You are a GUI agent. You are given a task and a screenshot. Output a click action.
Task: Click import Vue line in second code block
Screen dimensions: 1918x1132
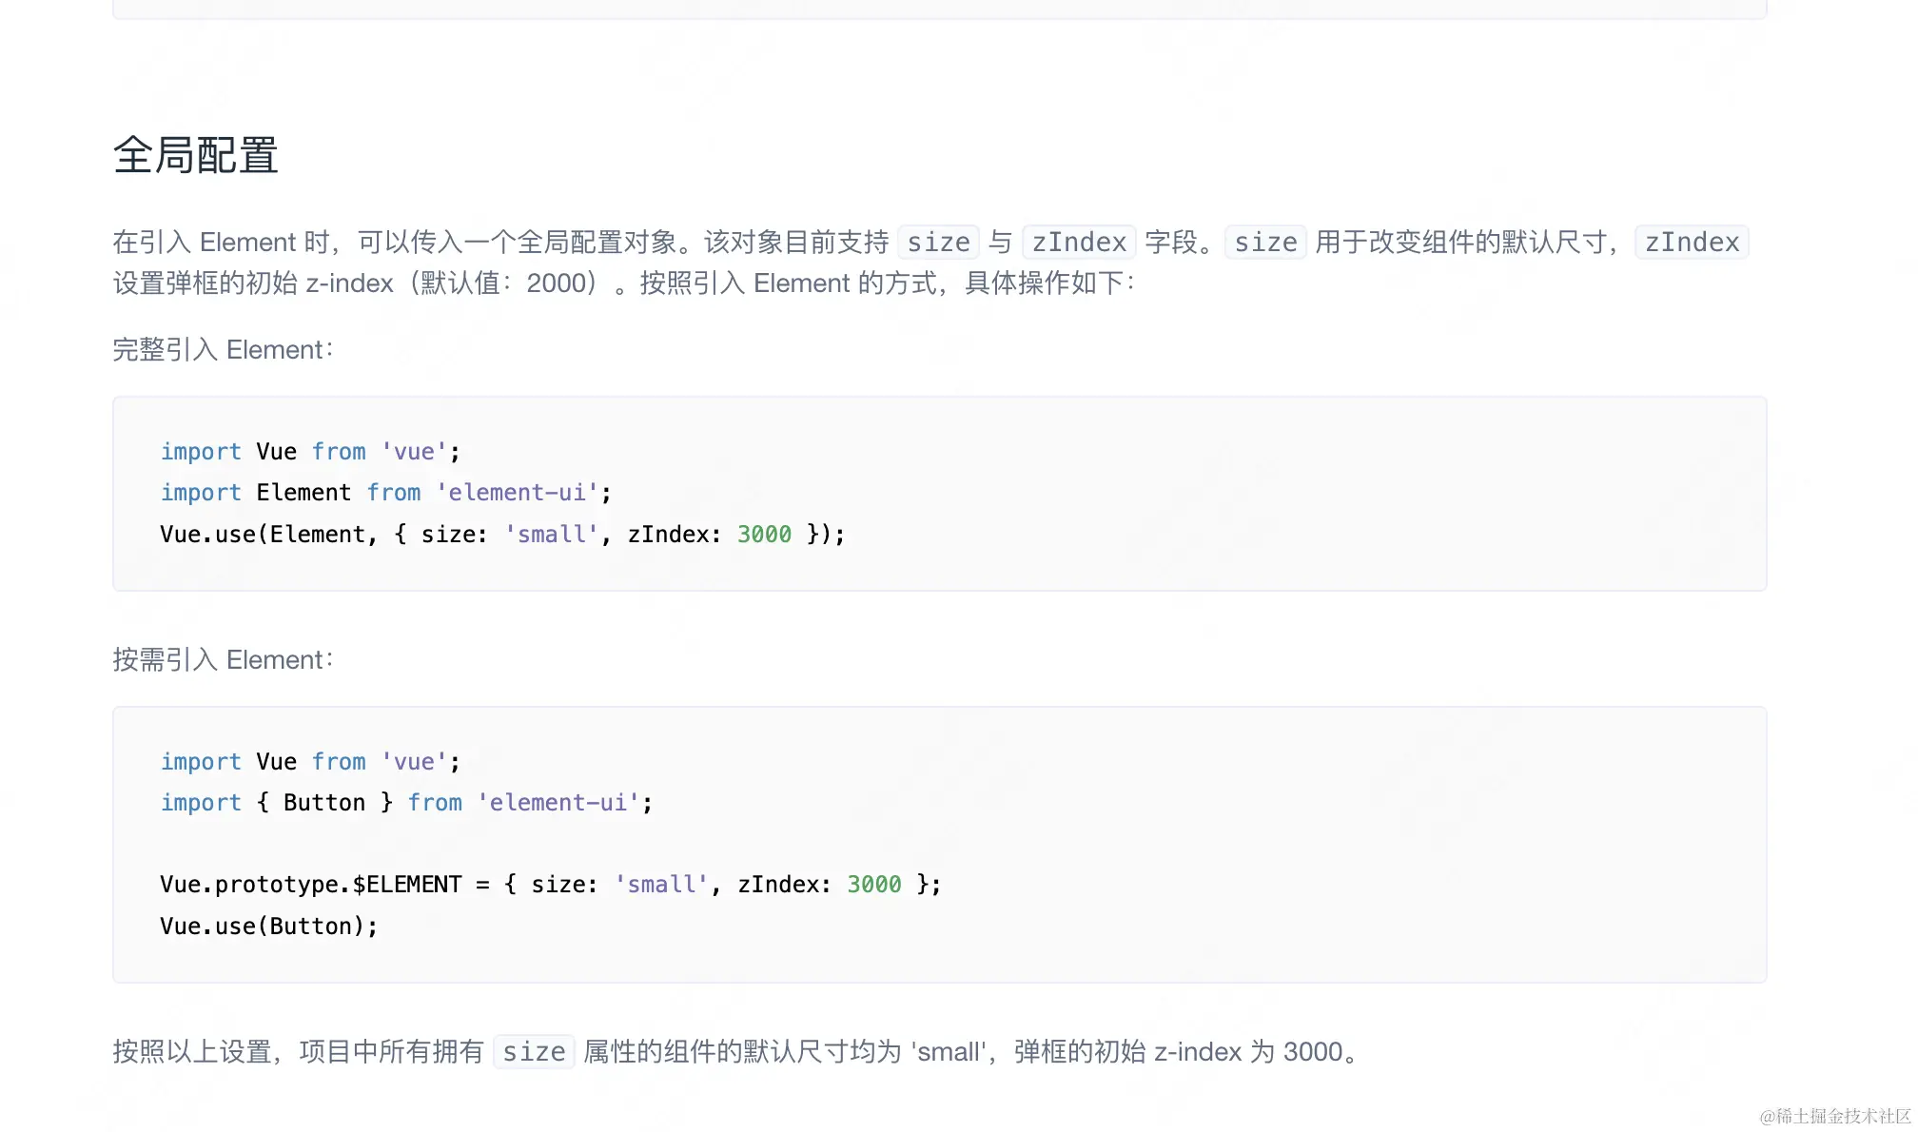[x=310, y=762]
